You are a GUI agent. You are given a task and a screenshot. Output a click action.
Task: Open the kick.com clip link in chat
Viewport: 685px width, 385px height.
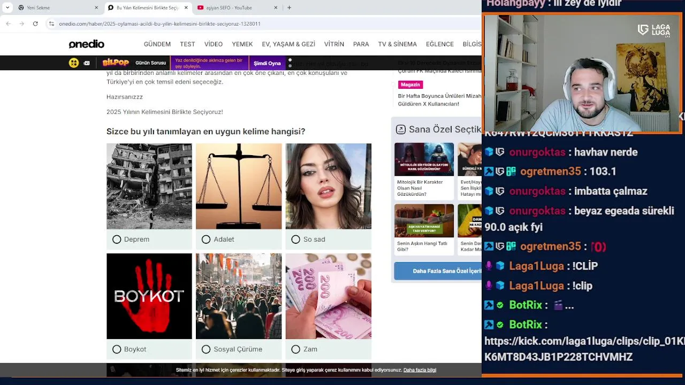click(584, 349)
